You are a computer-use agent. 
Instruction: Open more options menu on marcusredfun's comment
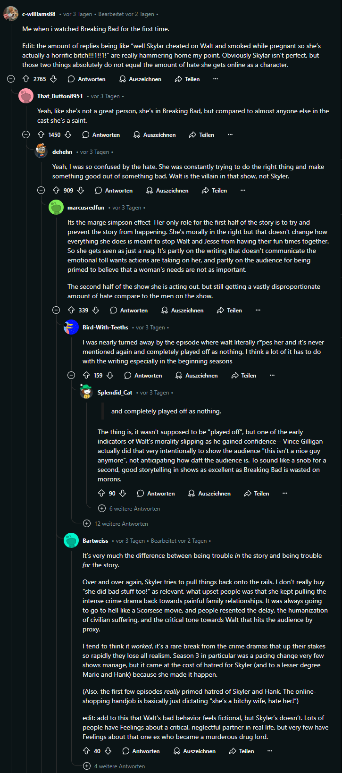pos(258,311)
